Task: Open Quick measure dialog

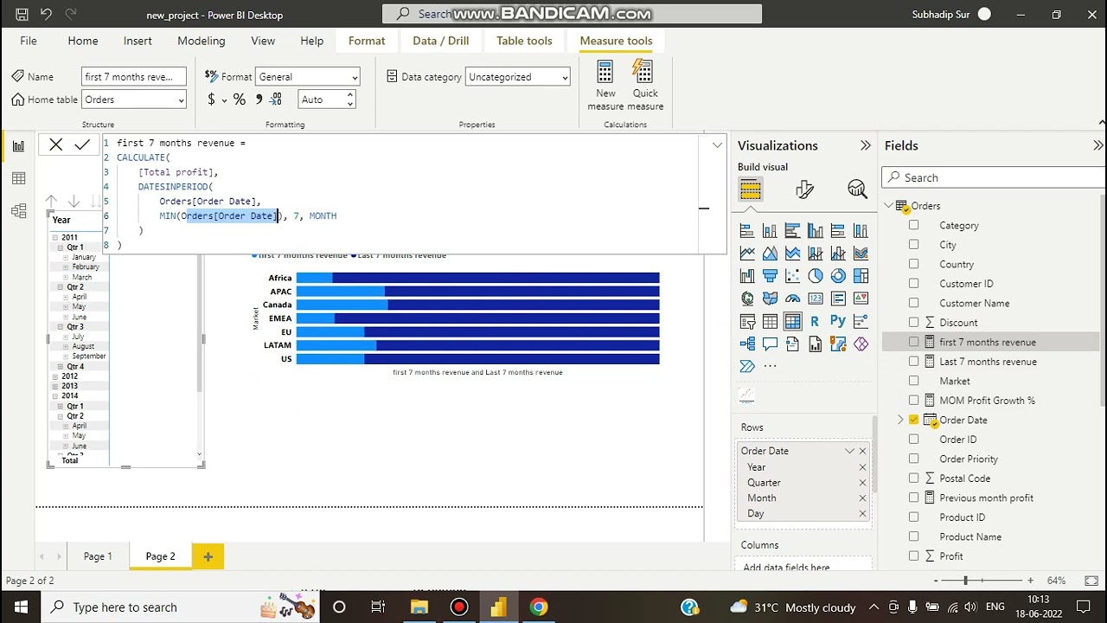Action: click(644, 85)
